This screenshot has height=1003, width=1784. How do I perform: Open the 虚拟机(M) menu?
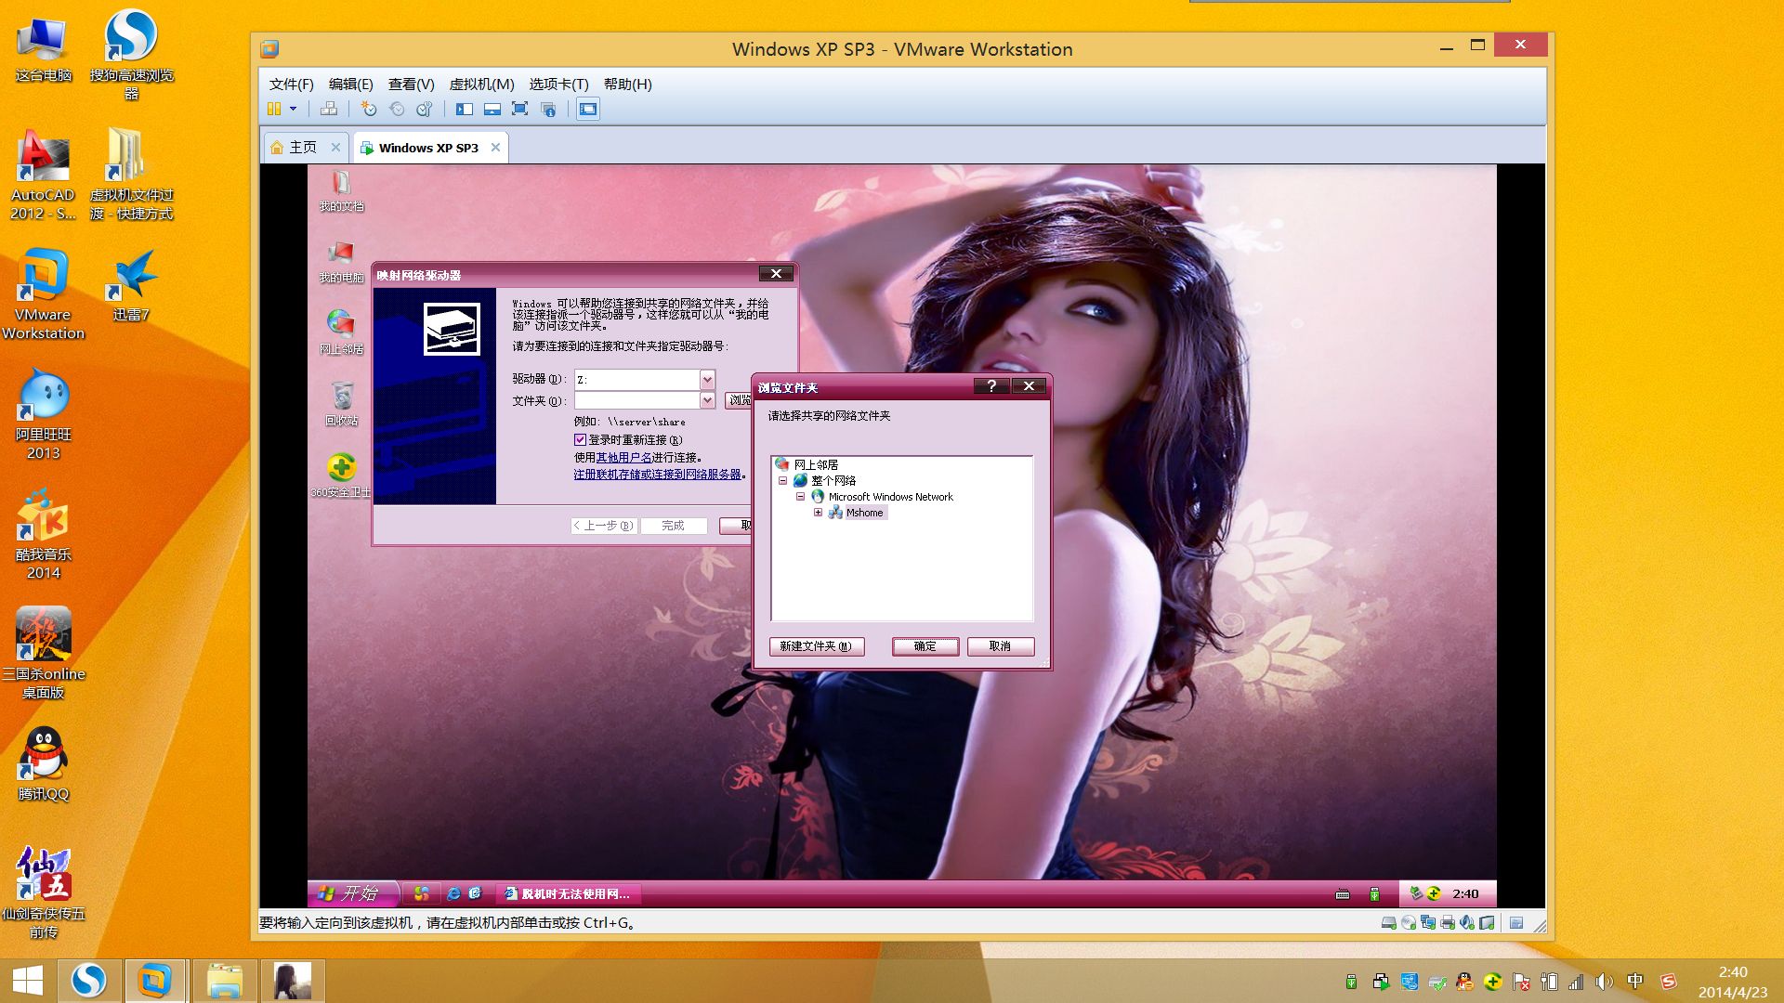pyautogui.click(x=481, y=84)
